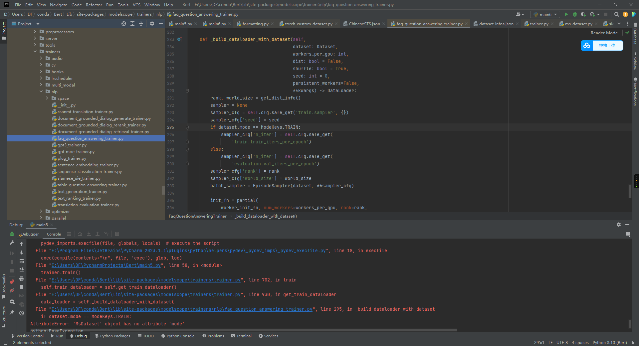Click Select Opened File target icon

[x=124, y=24]
